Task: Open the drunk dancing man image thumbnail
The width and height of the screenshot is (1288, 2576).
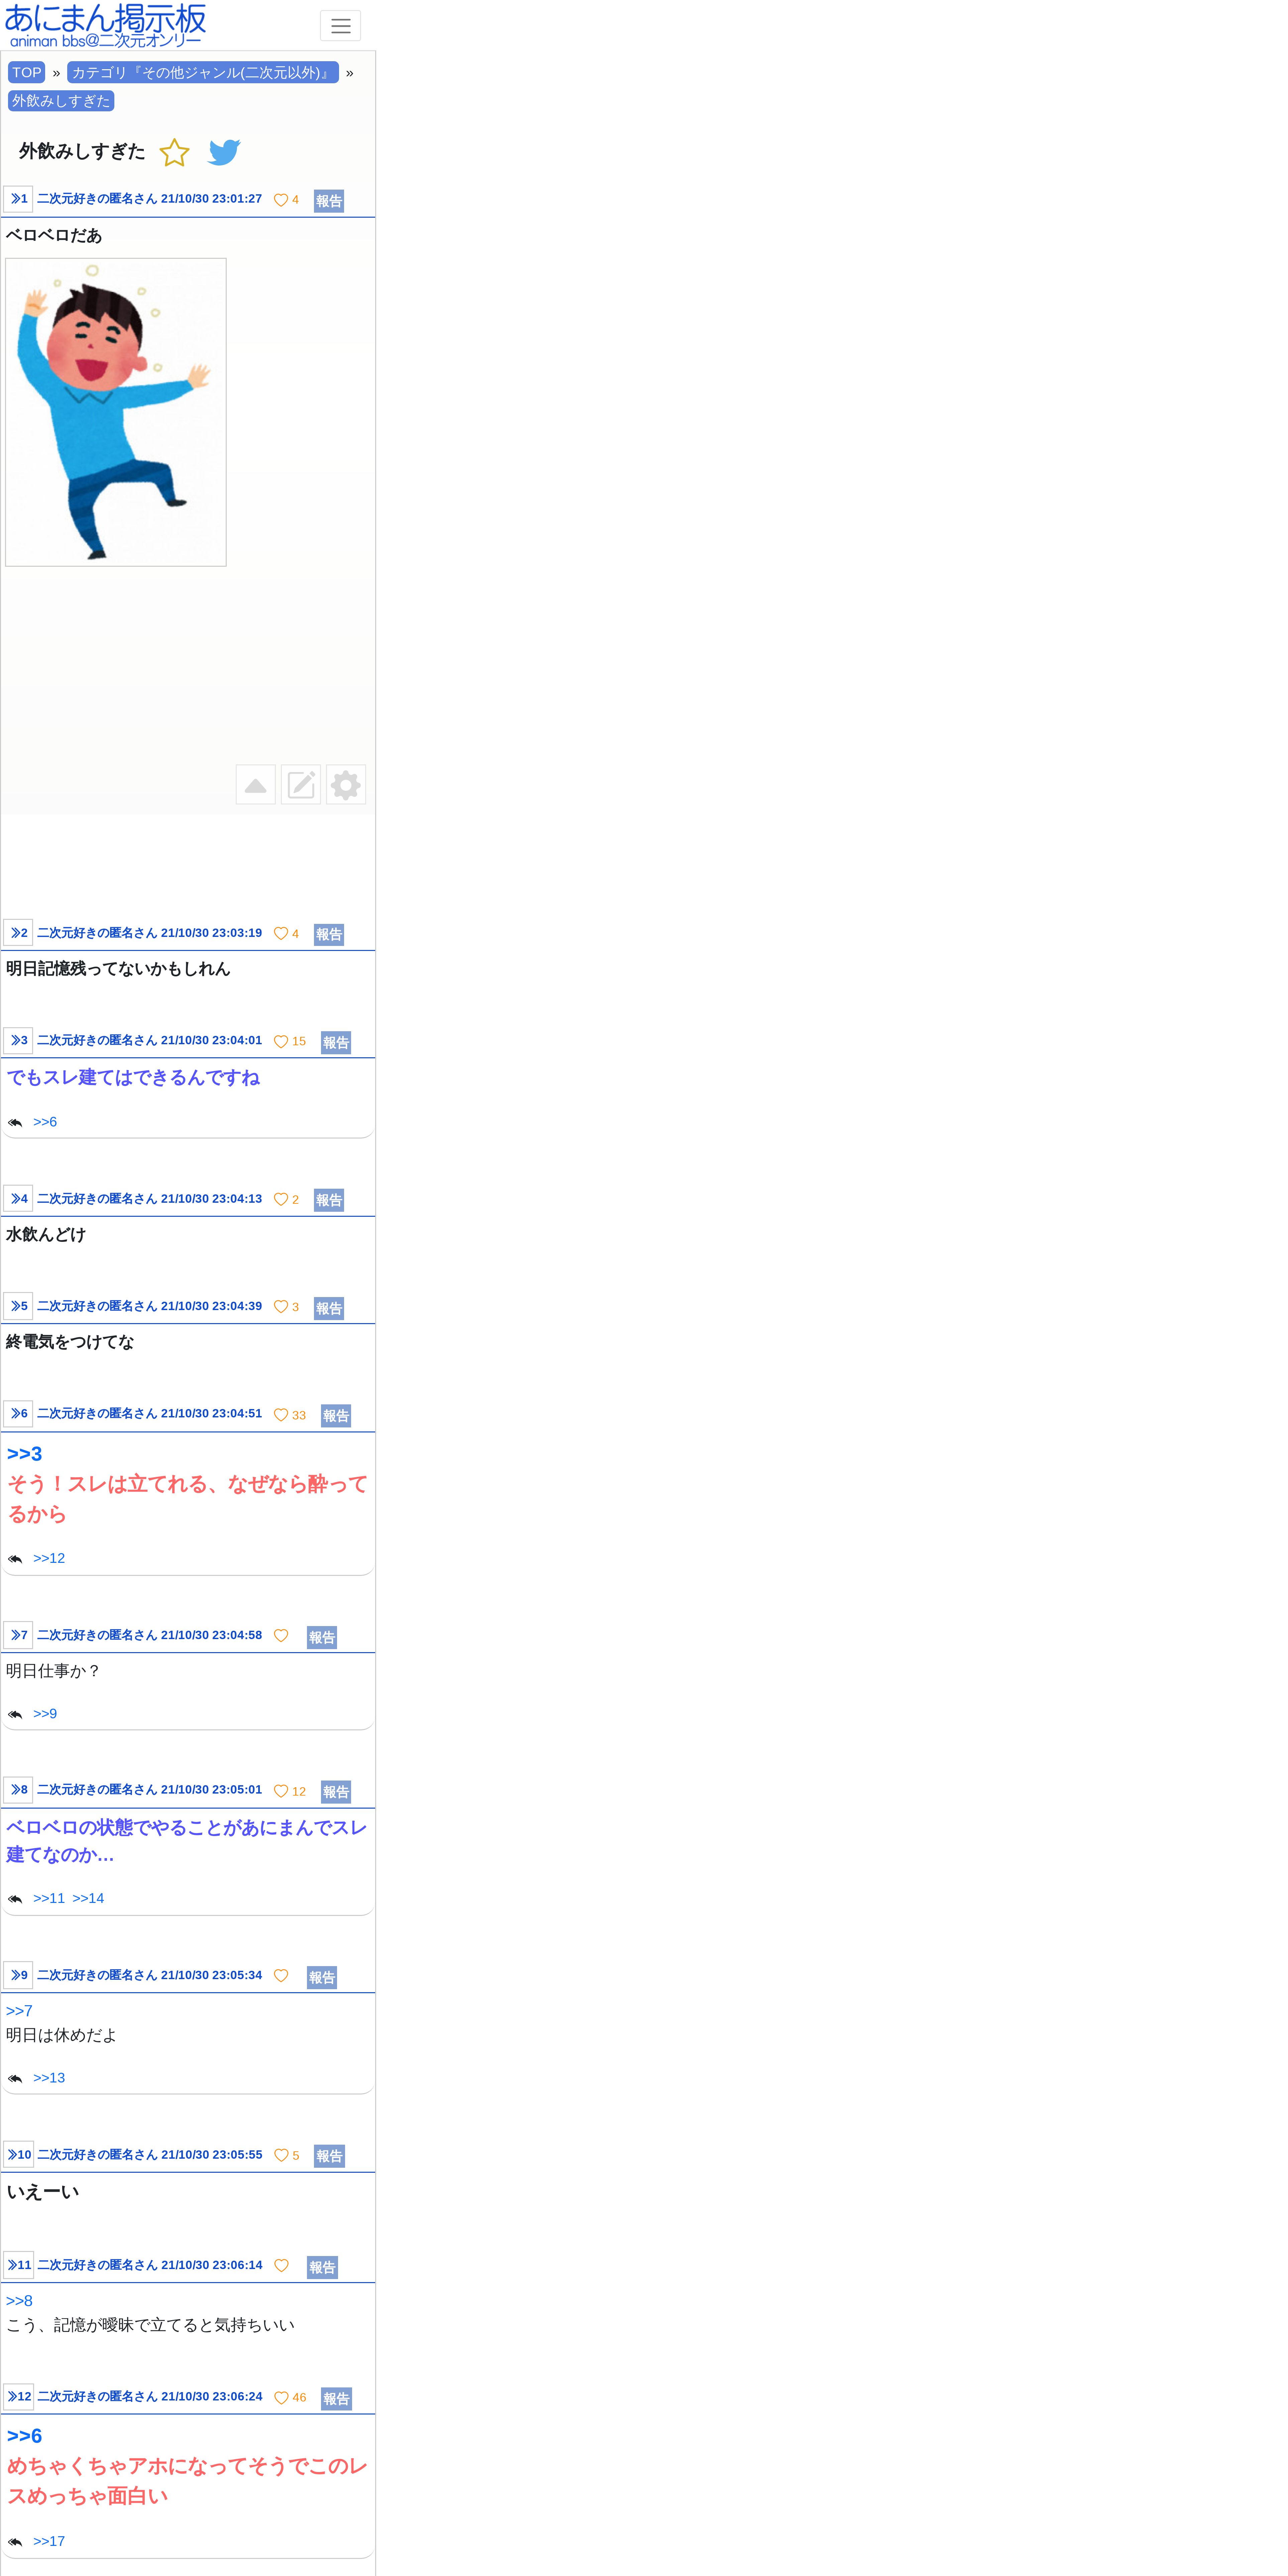Action: [116, 412]
